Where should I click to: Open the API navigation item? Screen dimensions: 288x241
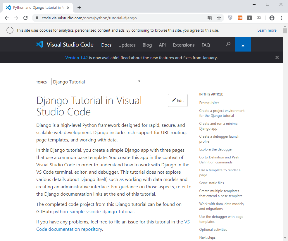pyautogui.click(x=162, y=45)
